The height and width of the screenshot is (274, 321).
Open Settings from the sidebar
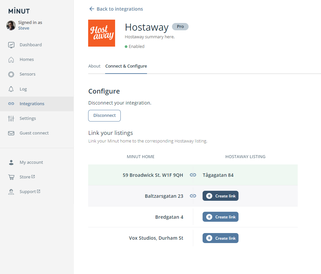(x=28, y=118)
